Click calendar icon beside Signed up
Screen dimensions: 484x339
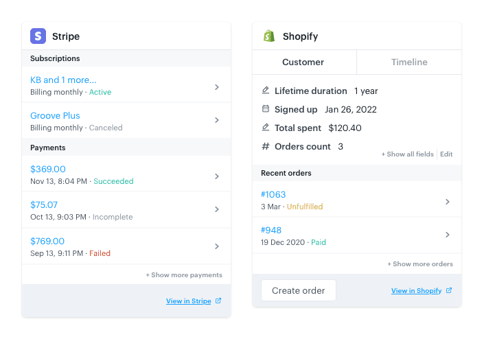pyautogui.click(x=266, y=109)
